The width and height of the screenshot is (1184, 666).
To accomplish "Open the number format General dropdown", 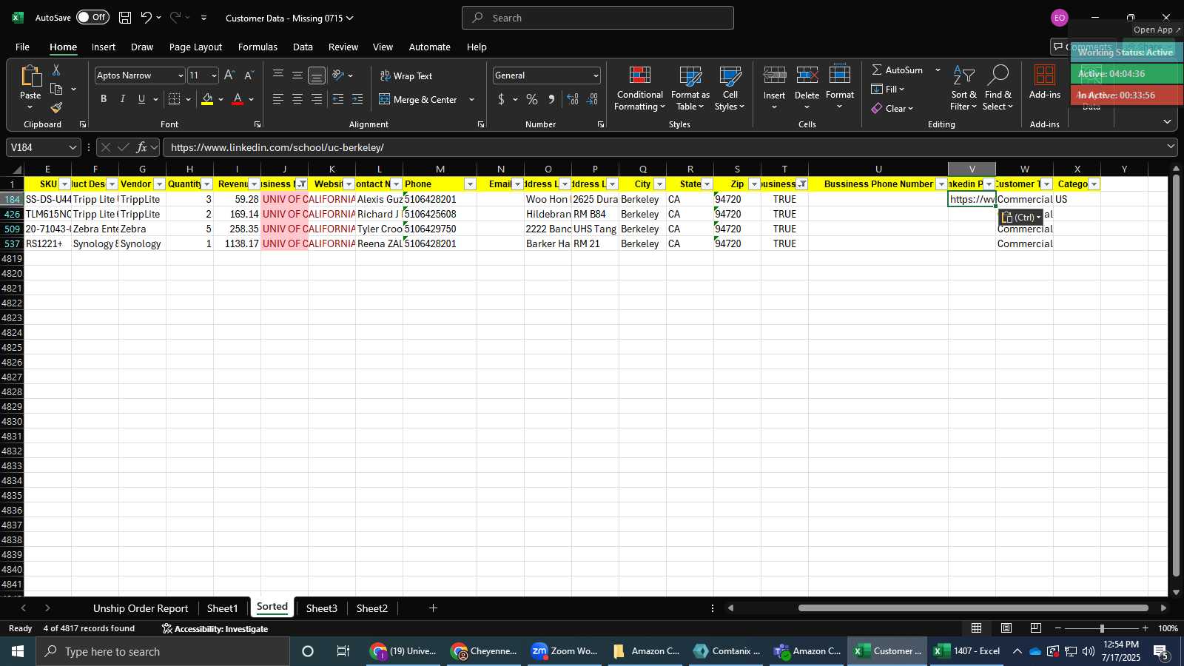I will pyautogui.click(x=596, y=75).
